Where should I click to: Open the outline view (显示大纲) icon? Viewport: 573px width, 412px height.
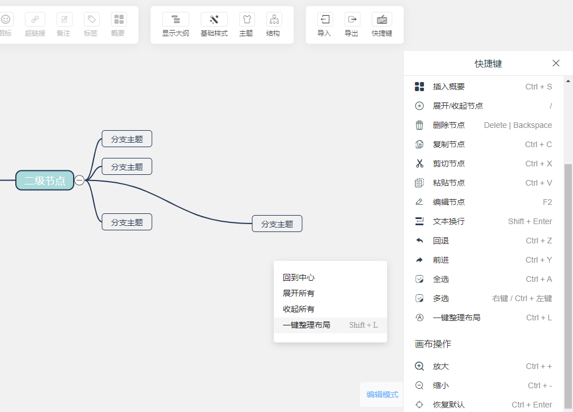tap(176, 19)
